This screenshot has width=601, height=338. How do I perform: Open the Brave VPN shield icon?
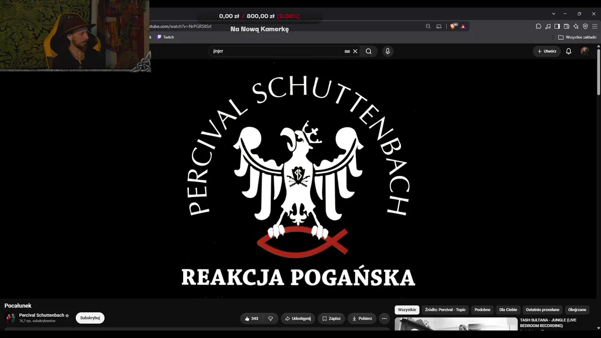click(585, 26)
